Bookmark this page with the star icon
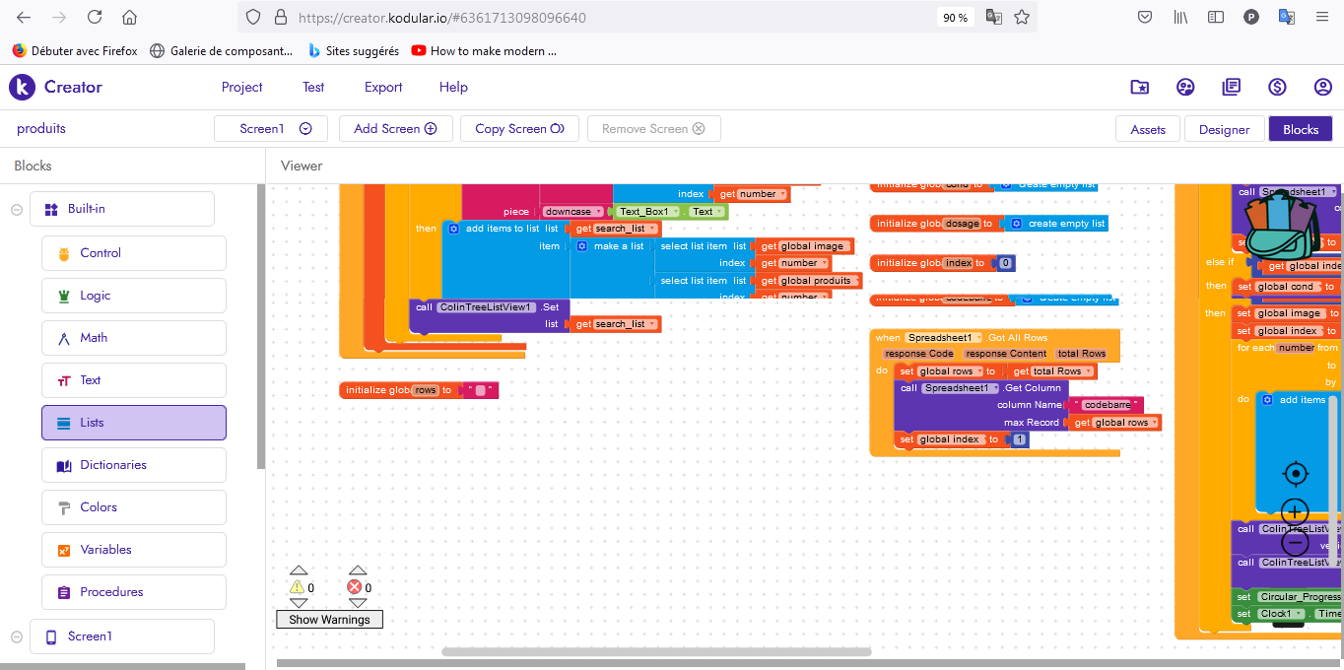 tap(1022, 17)
